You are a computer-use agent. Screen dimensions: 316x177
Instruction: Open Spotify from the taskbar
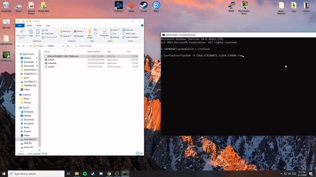[x=85, y=174]
